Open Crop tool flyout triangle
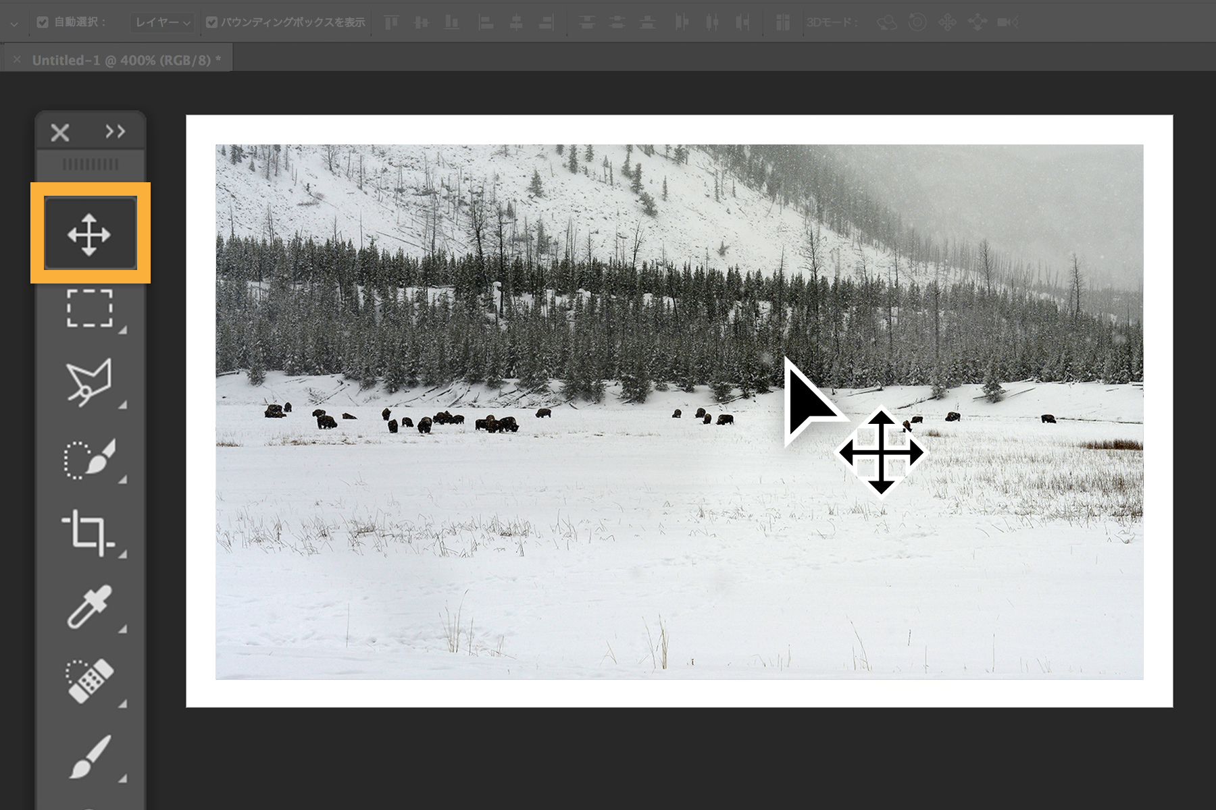Image resolution: width=1216 pixels, height=810 pixels. [122, 554]
